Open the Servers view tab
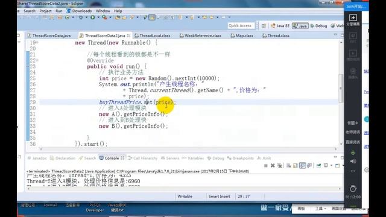The width and height of the screenshot is (386, 217). point(170,158)
